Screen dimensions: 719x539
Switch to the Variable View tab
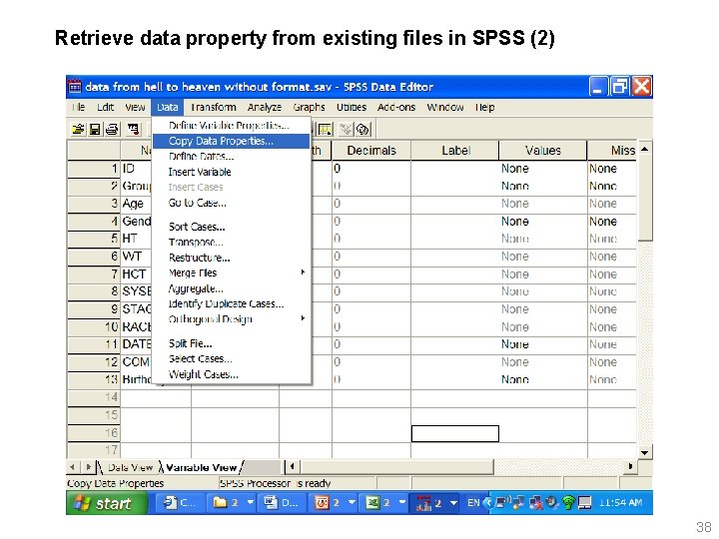(202, 468)
